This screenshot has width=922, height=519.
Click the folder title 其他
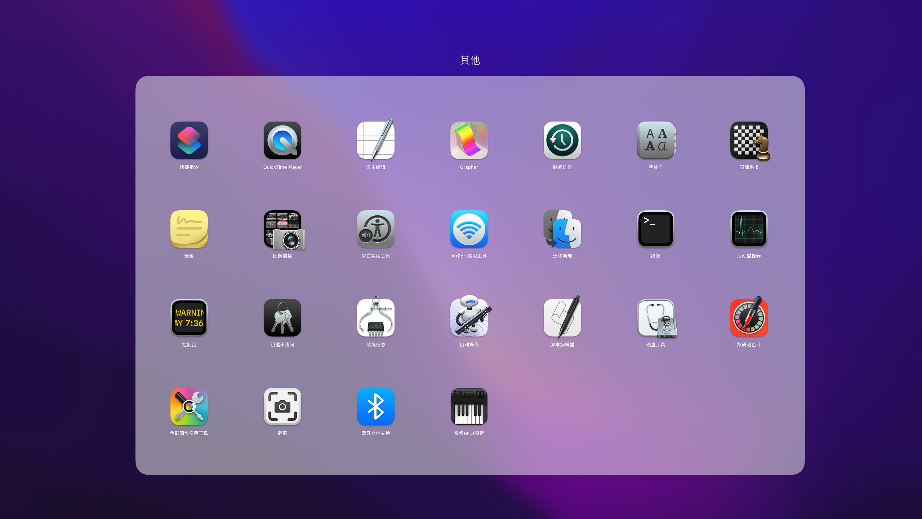click(x=470, y=60)
